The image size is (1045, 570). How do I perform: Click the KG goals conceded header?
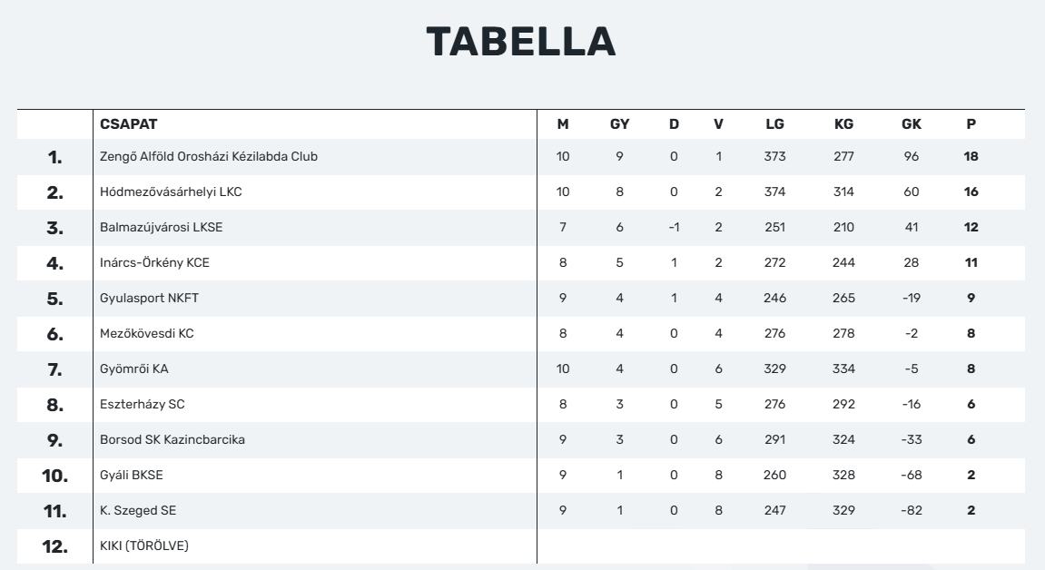843,124
